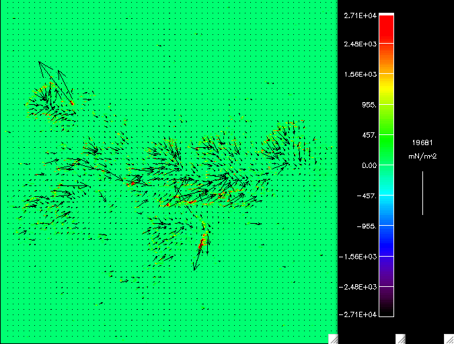The width and height of the screenshot is (454, 344).
Task: Click the color bar minimum label -2.71E+04
Action: (358, 314)
